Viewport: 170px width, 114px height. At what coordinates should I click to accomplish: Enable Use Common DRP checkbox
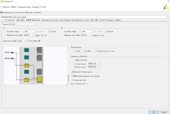(x=28, y=41)
